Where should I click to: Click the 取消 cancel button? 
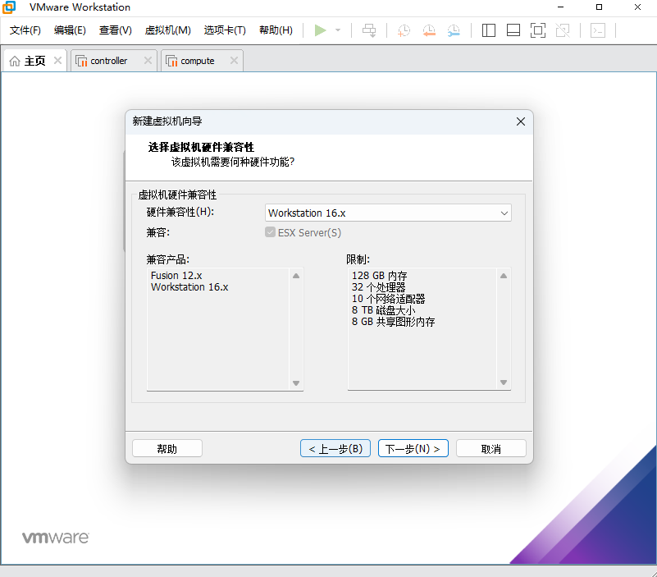[491, 449]
